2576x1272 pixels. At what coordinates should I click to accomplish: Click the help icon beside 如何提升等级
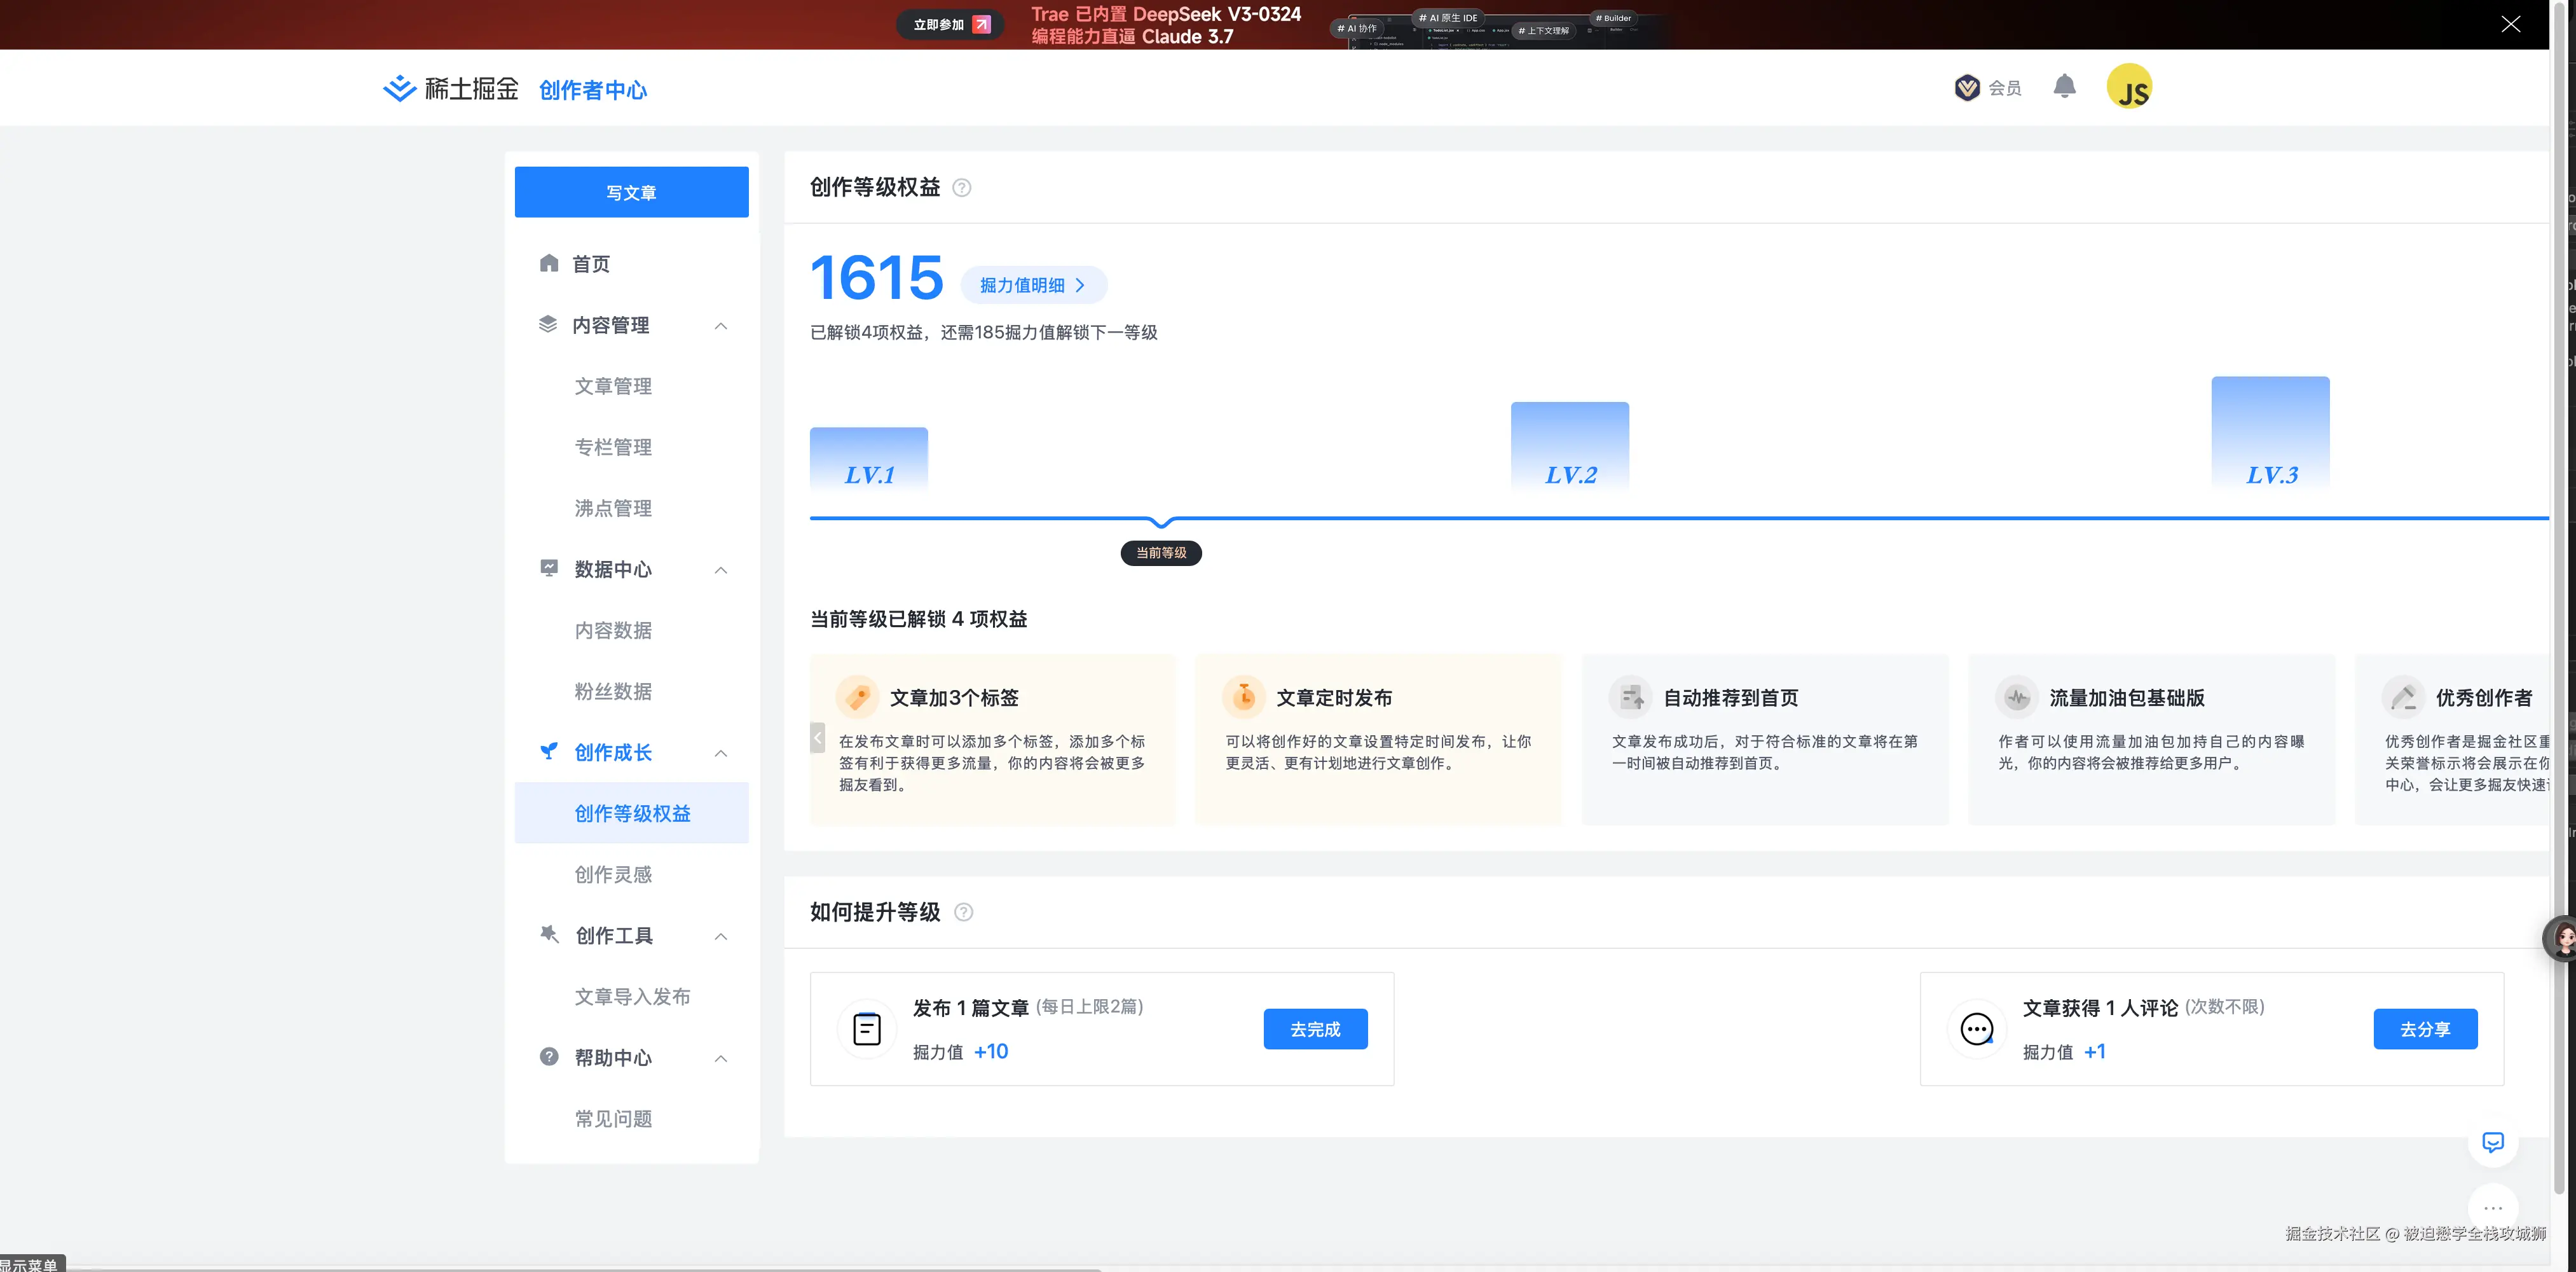[x=964, y=912]
